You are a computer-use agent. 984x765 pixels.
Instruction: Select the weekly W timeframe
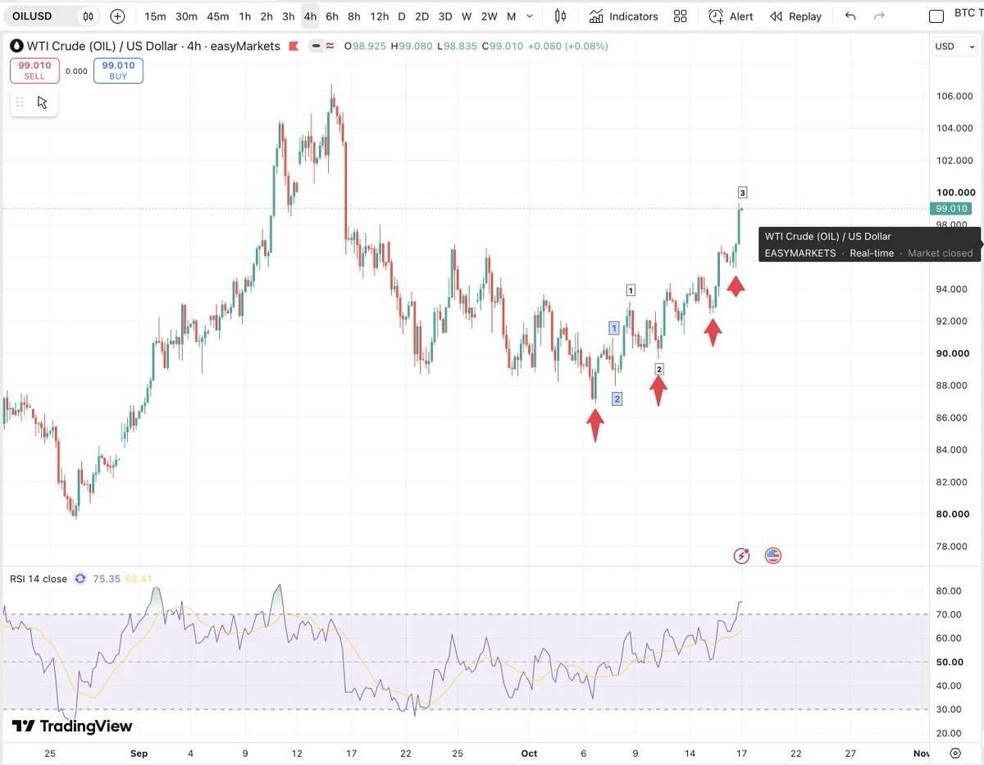[x=467, y=16]
